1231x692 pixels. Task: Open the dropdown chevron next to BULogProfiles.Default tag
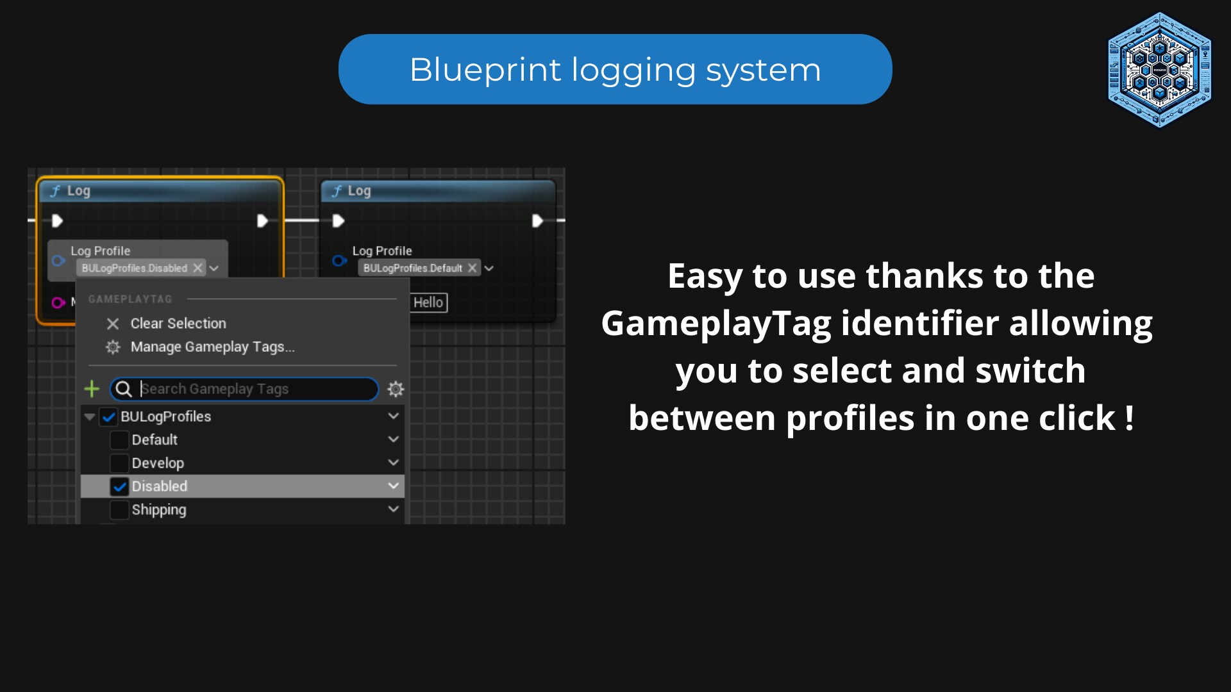pyautogui.click(x=489, y=268)
